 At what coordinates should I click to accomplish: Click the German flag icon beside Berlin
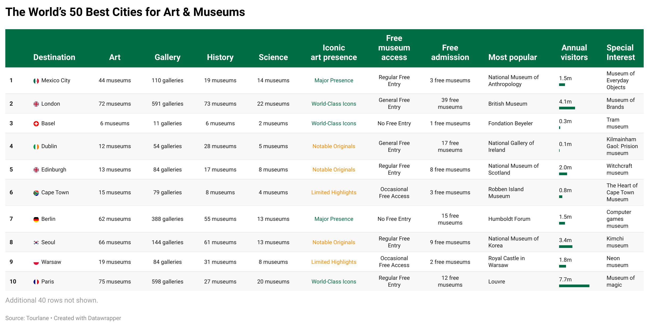coord(36,219)
